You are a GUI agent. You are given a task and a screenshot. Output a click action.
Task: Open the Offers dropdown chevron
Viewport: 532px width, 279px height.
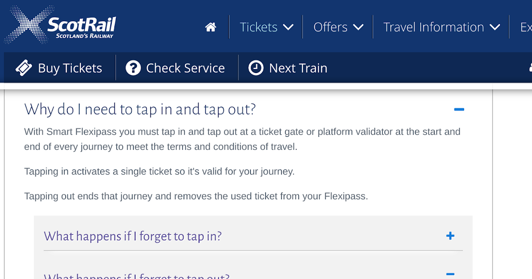(x=359, y=27)
